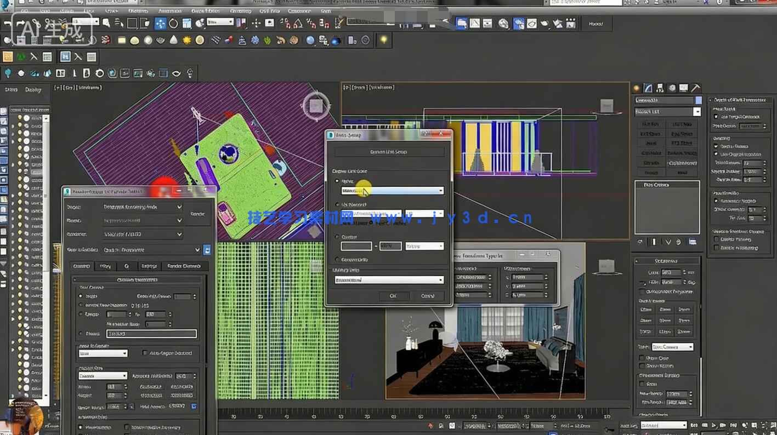Open the Utilities hammer panel
This screenshot has width=777, height=435.
coord(695,89)
